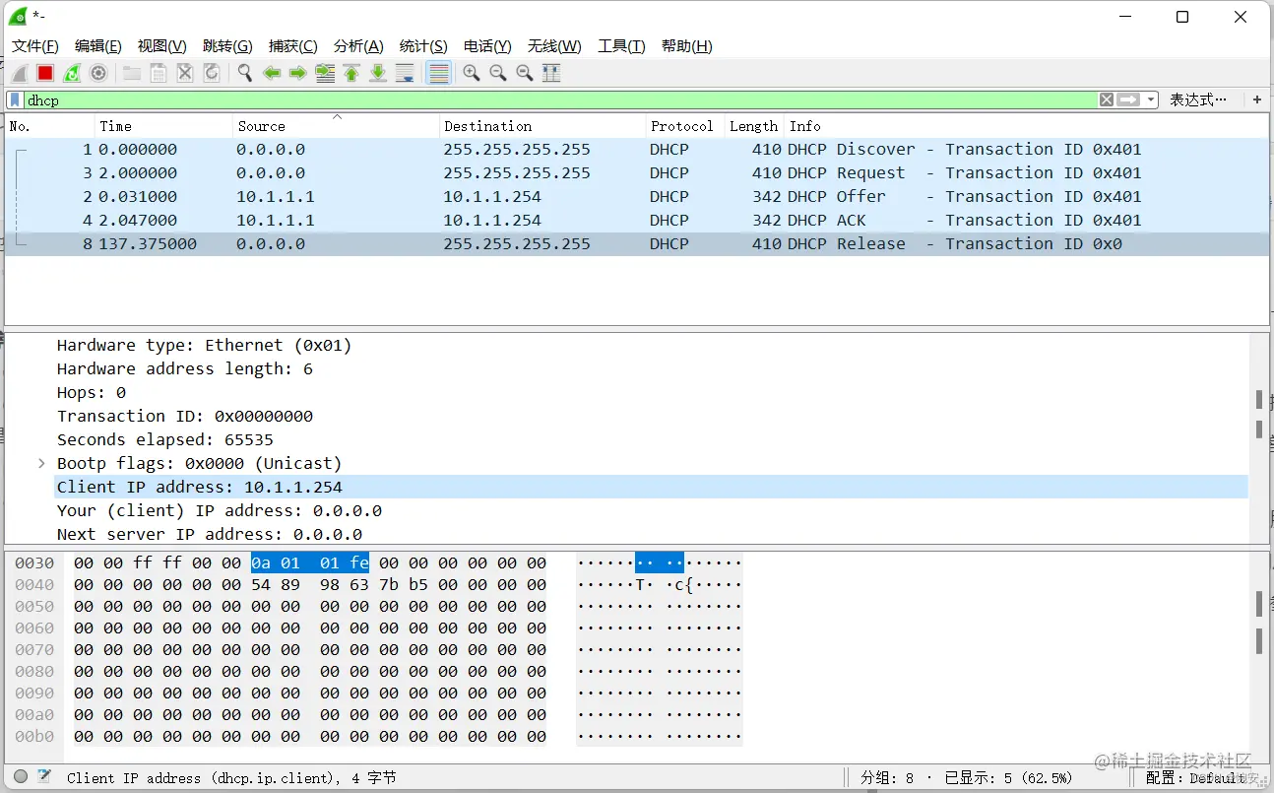The image size is (1274, 793).
Task: Sort packets by the Time column
Action: click(x=163, y=126)
